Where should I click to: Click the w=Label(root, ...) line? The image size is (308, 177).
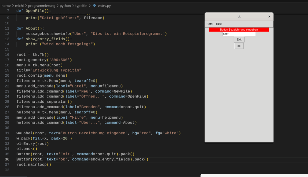(x=99, y=133)
